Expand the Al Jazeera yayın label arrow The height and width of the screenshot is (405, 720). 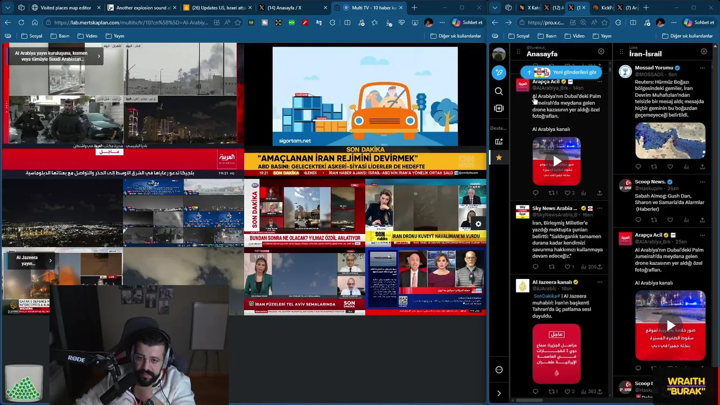coord(50,260)
